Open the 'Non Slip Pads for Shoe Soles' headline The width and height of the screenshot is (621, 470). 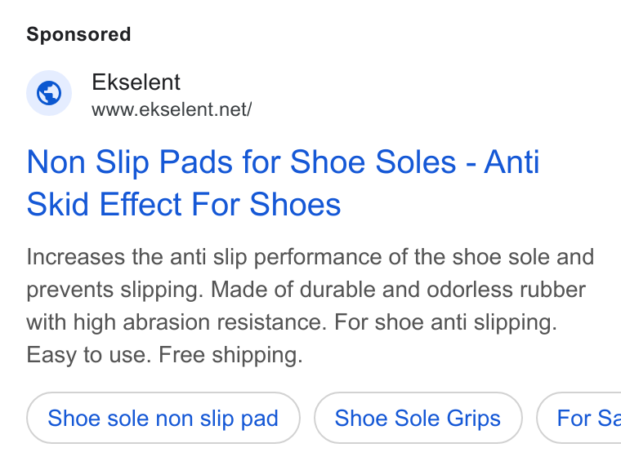241,162
